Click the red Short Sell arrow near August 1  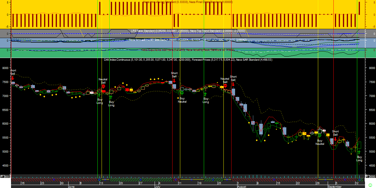tap(233, 84)
